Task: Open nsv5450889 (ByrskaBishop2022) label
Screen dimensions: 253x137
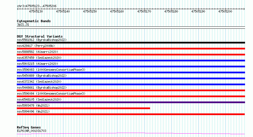Action: pyautogui.click(x=42, y=76)
